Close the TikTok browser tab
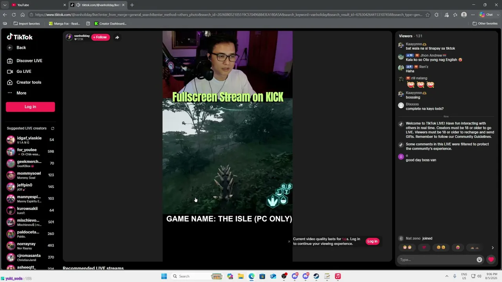502x282 pixels. pos(123,5)
